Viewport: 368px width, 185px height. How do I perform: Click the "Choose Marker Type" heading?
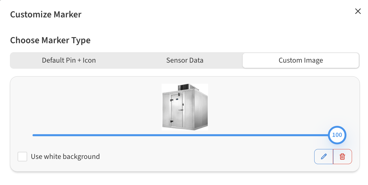50,40
